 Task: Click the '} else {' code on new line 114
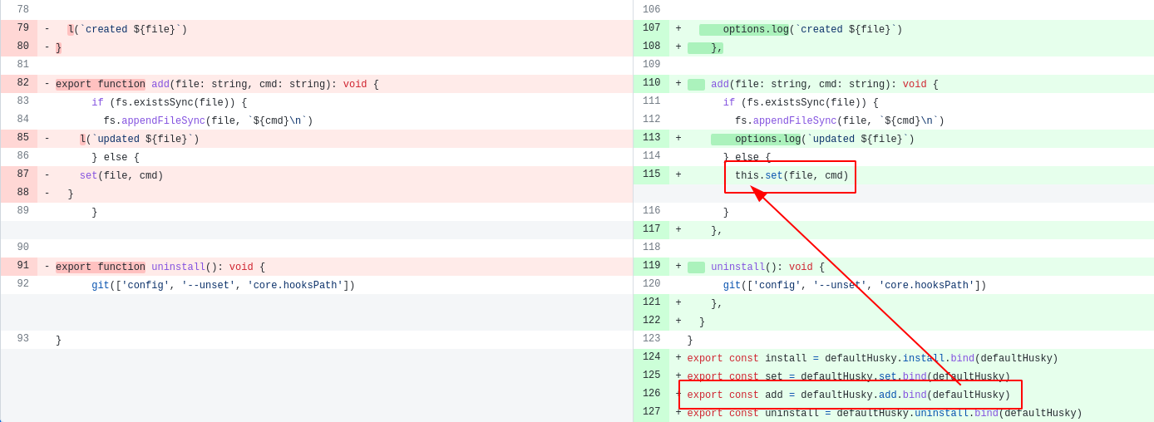pyautogui.click(x=747, y=158)
